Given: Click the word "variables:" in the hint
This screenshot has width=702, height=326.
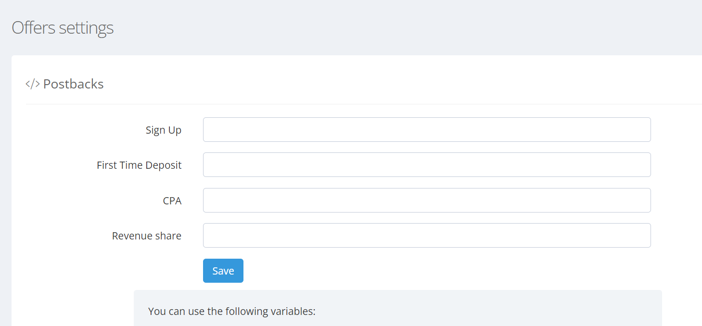Looking at the screenshot, I should coord(294,311).
